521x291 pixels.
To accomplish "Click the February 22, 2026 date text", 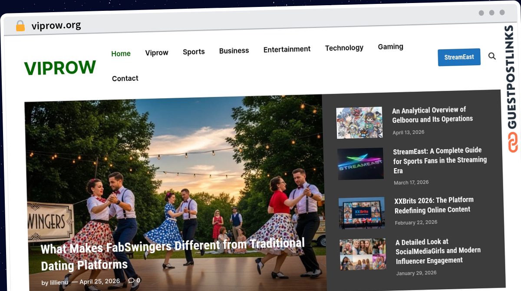I will 416,222.
